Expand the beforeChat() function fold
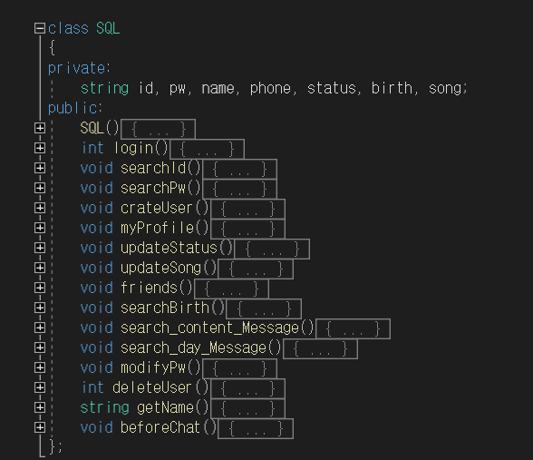Screen dimensions: 533x460 [x=40, y=427]
